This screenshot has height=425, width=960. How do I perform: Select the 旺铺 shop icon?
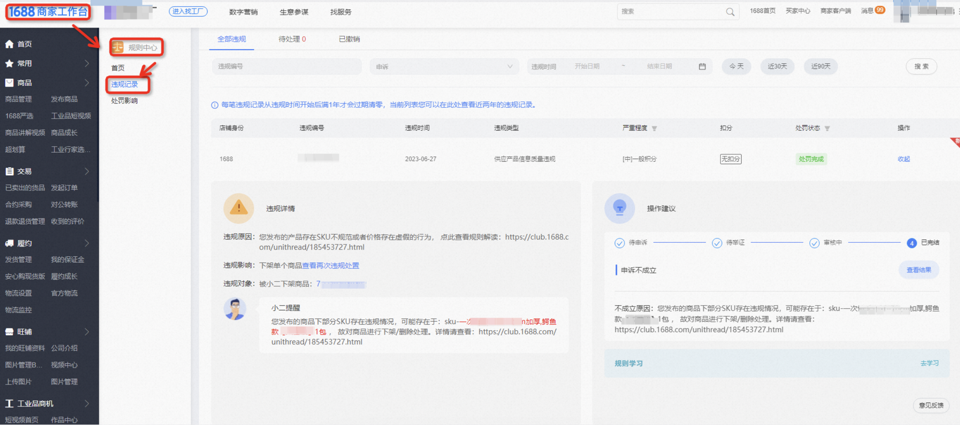pos(9,331)
